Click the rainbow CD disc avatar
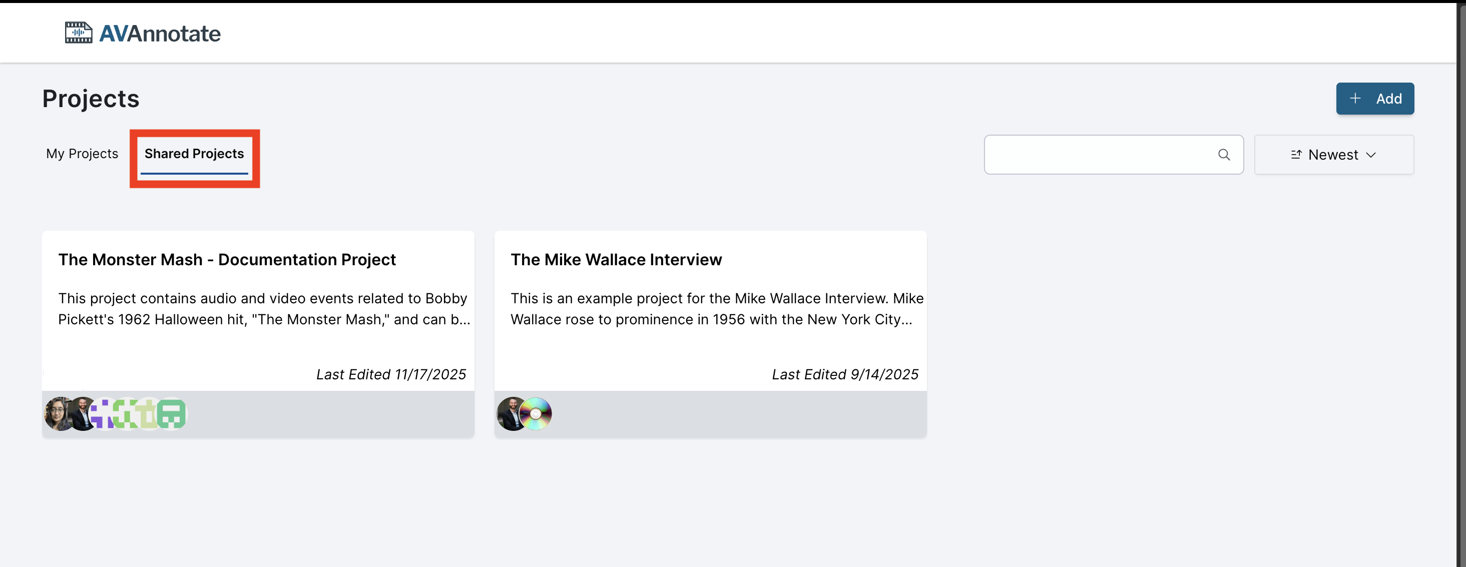1466x567 pixels. point(536,414)
